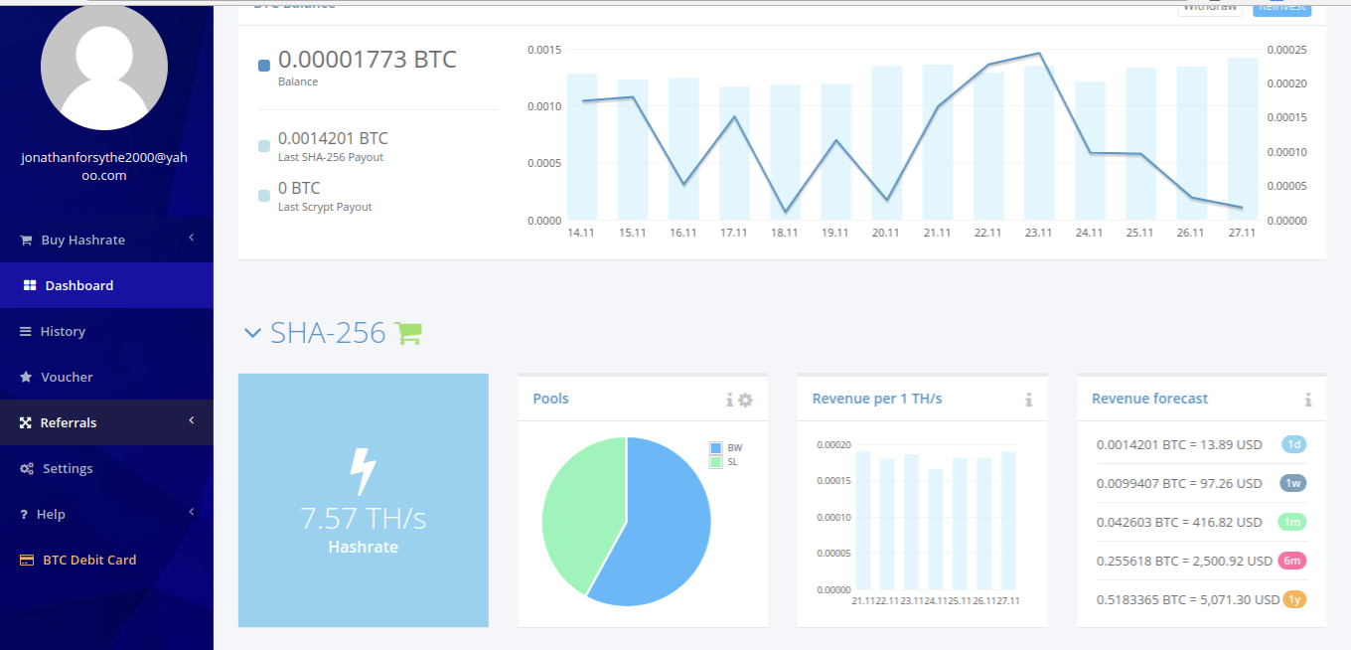Click the Settings gears icon
This screenshot has width=1351, height=650.
pyautogui.click(x=27, y=468)
